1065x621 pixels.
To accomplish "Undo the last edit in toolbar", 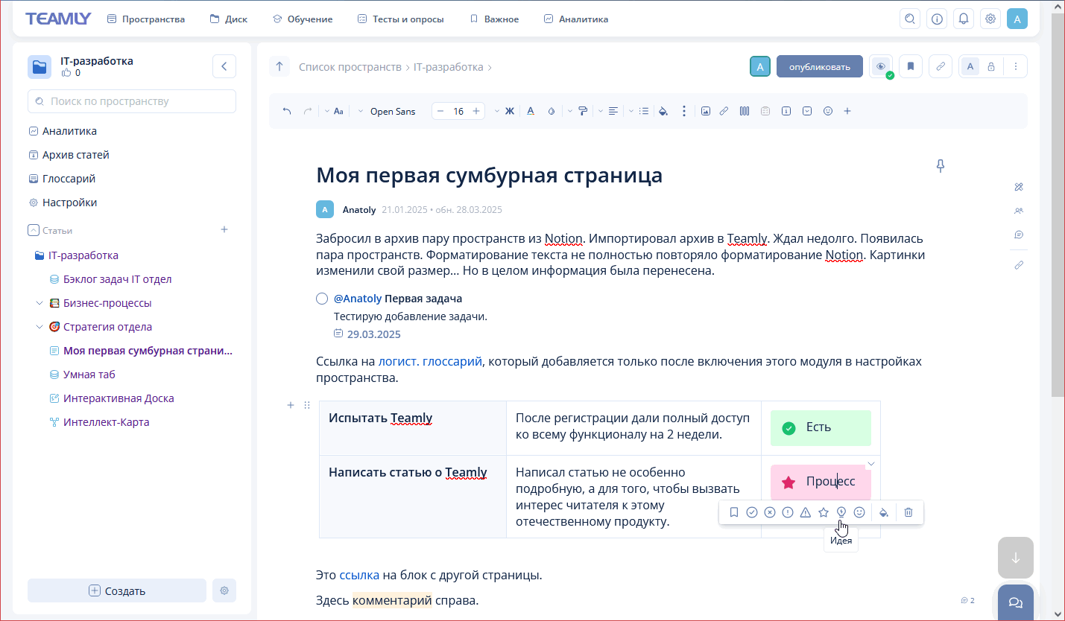I will point(287,112).
